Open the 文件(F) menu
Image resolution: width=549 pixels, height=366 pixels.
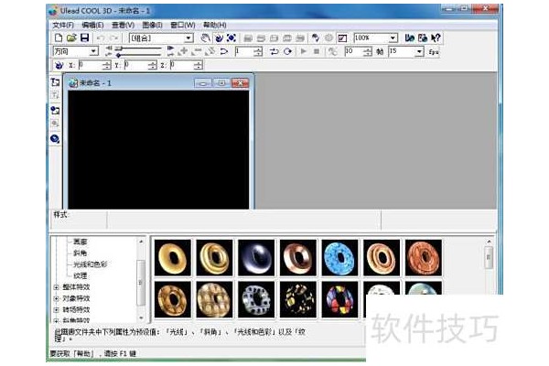click(x=63, y=25)
